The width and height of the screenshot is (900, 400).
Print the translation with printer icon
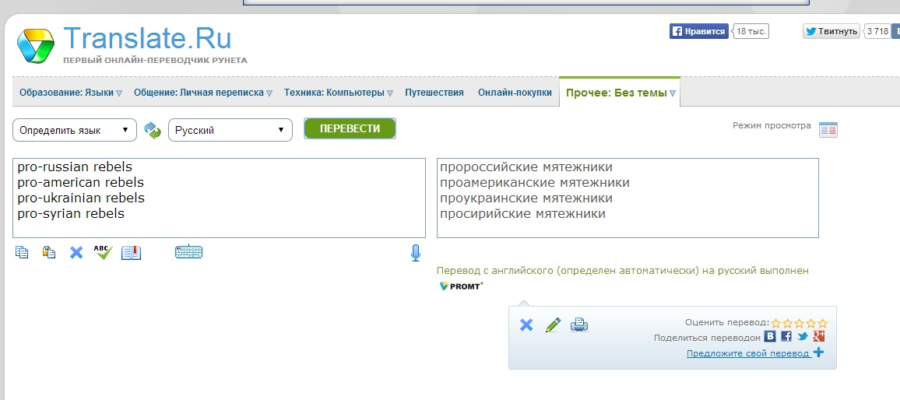(x=579, y=325)
